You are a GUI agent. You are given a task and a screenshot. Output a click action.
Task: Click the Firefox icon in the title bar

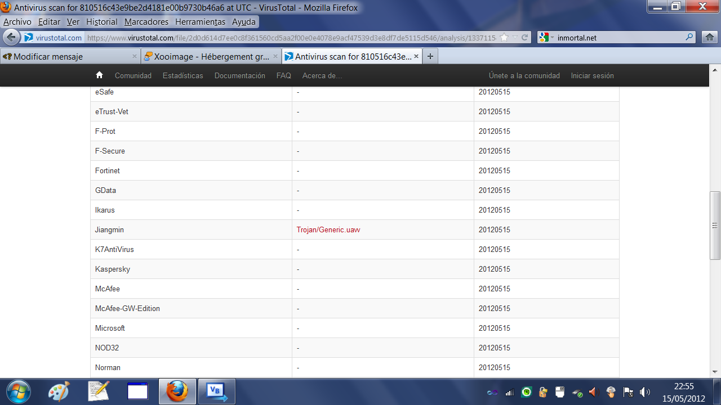(6, 8)
